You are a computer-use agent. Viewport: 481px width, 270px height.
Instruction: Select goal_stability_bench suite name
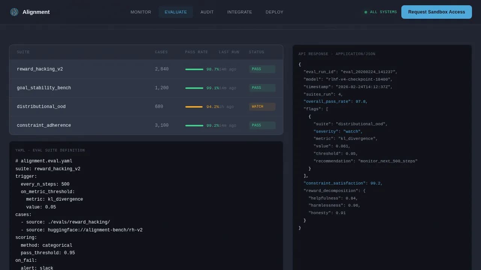(x=44, y=88)
